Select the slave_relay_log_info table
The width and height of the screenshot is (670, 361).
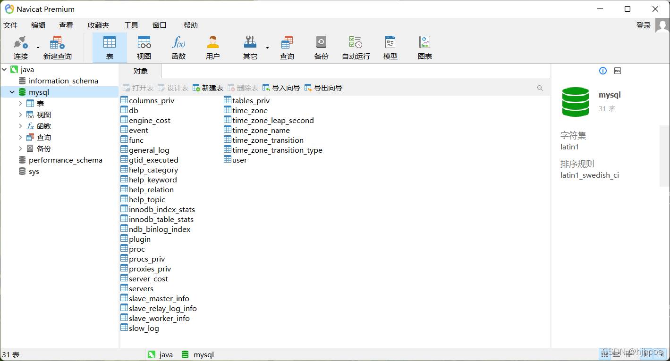159,309
